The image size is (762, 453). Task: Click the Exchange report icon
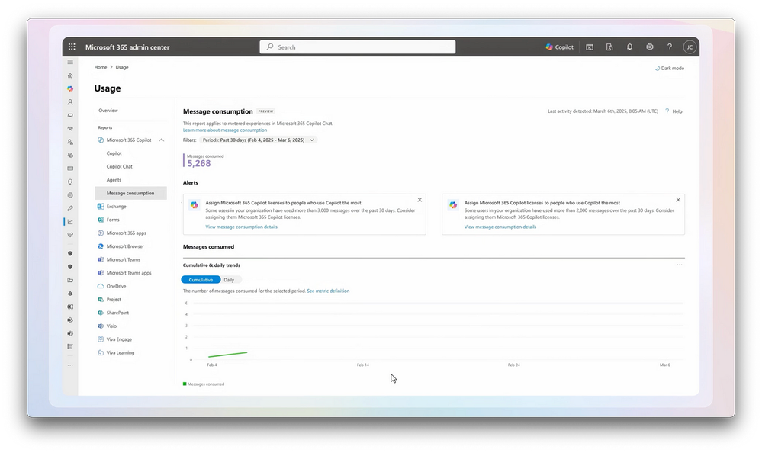pyautogui.click(x=101, y=207)
